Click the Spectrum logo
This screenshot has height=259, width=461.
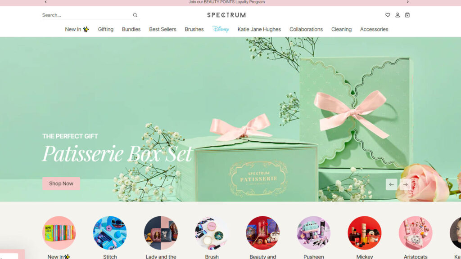pyautogui.click(x=226, y=15)
